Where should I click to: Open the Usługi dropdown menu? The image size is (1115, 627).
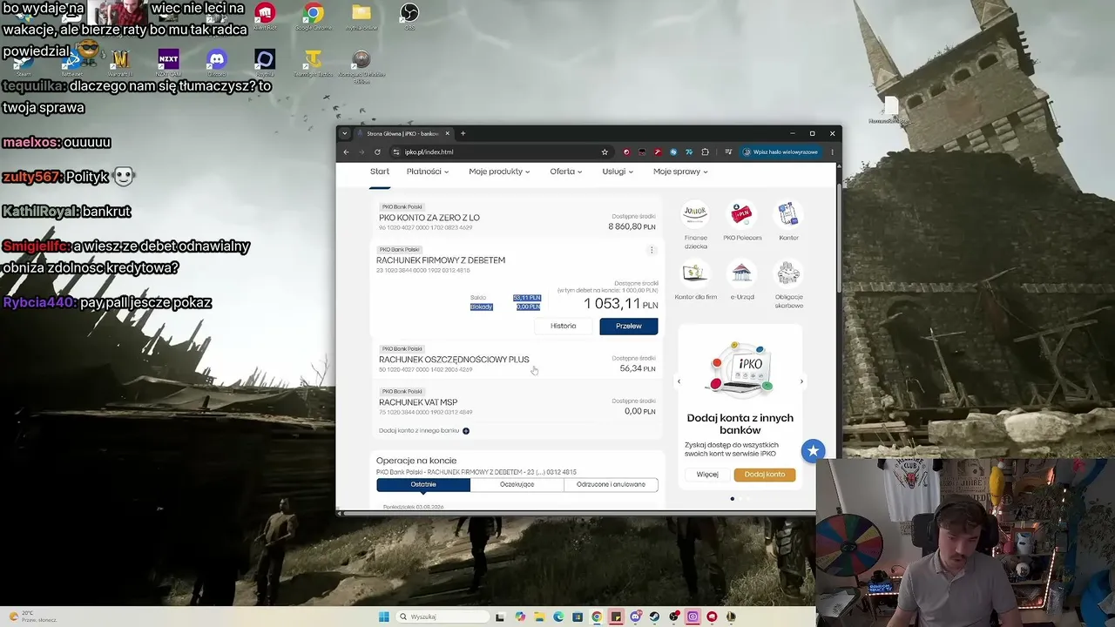pos(618,172)
